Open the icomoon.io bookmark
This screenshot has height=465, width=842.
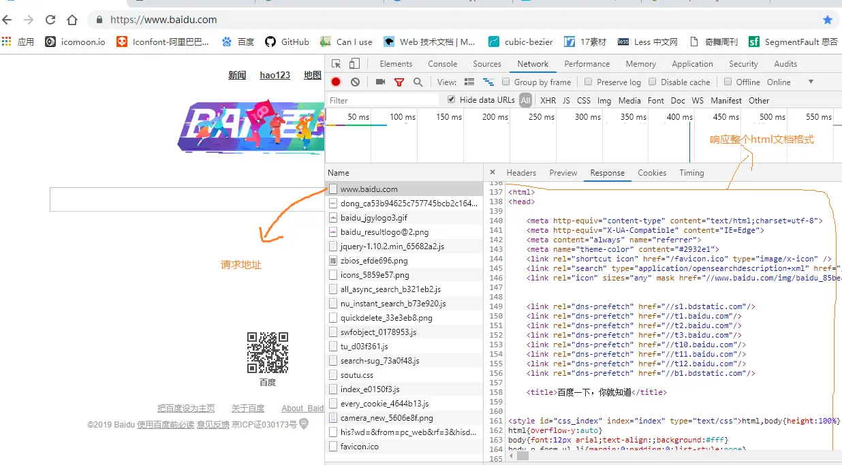(x=75, y=42)
